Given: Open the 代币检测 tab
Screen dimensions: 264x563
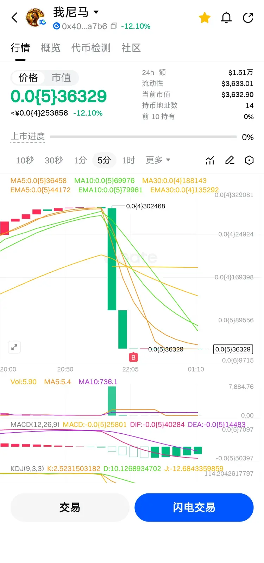Looking at the screenshot, I should coord(91,48).
